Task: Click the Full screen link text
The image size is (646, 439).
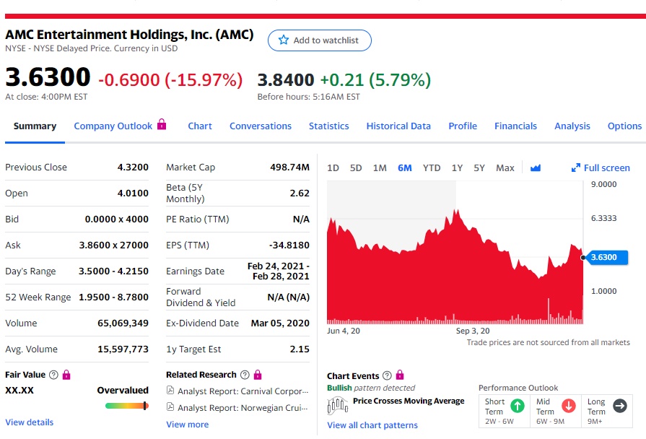Action: 607,168
